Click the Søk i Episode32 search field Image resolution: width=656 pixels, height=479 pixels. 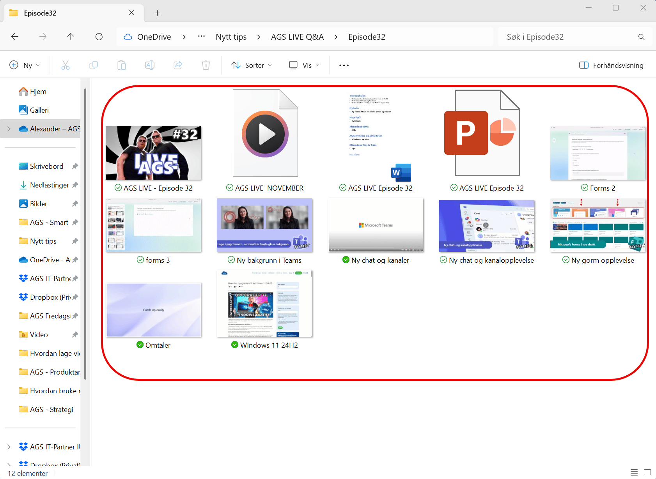pyautogui.click(x=575, y=37)
